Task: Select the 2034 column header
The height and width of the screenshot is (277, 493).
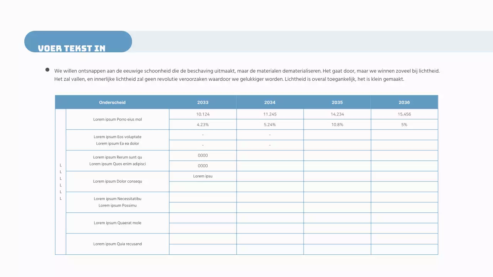Action: 270,102
